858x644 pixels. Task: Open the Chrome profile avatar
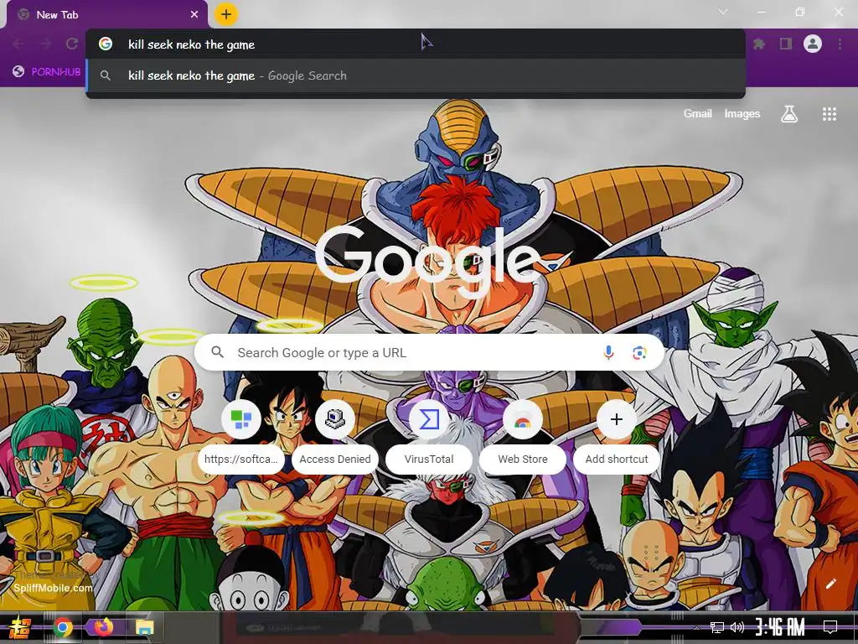pyautogui.click(x=813, y=44)
